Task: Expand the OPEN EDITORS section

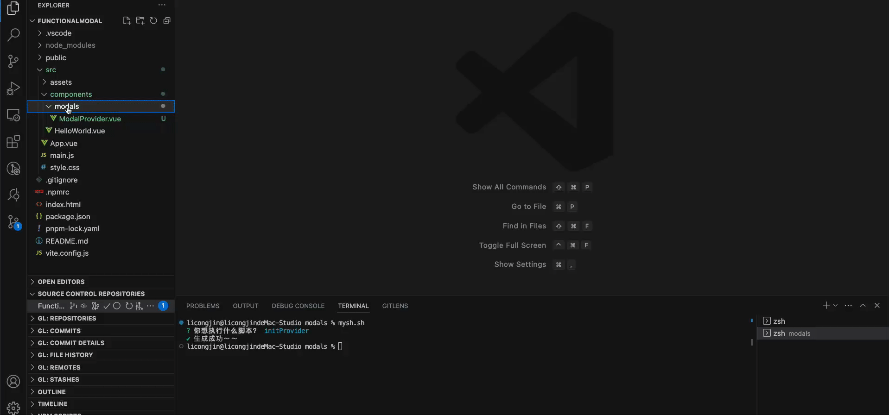Action: click(101, 282)
